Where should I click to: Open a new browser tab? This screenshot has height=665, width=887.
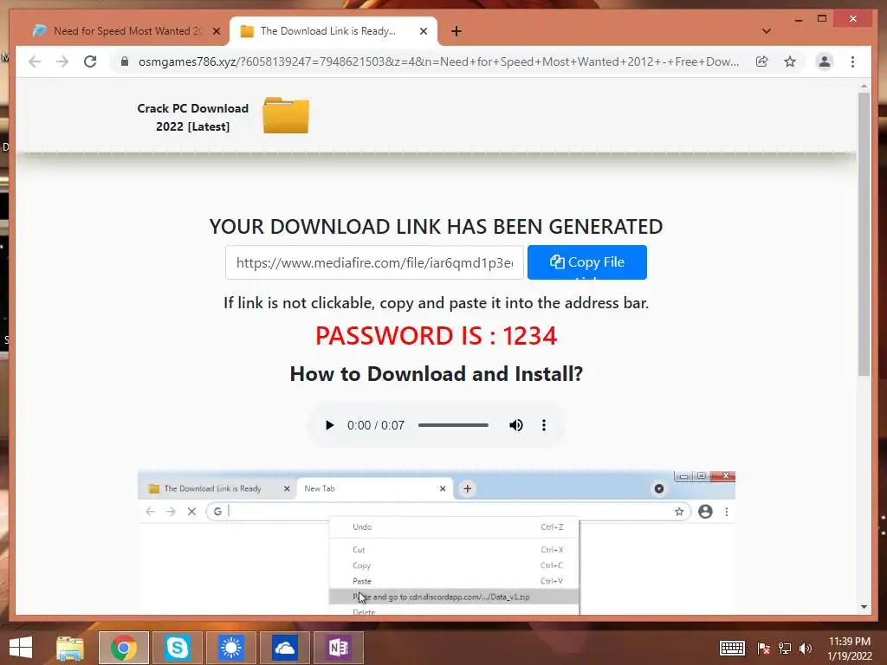point(456,31)
